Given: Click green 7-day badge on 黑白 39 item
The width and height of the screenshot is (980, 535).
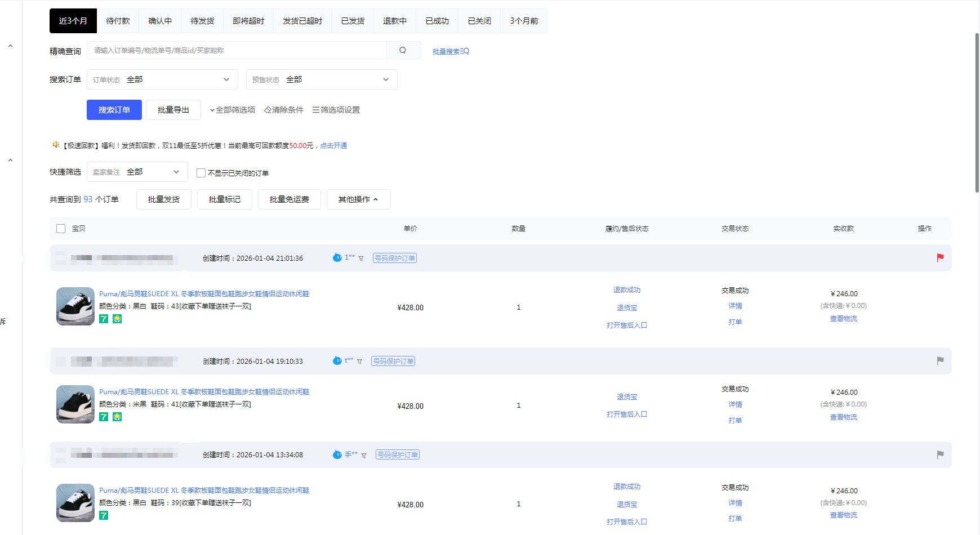Looking at the screenshot, I should 104,515.
